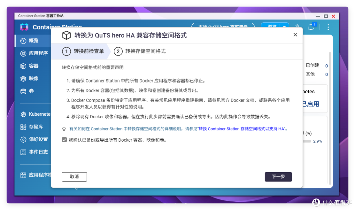
Task: Open the 概览 overview sidebar item
Action: [x=33, y=41]
